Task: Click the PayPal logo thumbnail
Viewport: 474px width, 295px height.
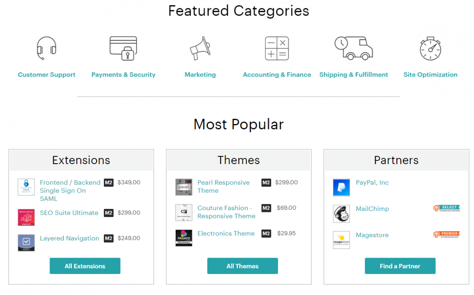Action: click(x=341, y=187)
